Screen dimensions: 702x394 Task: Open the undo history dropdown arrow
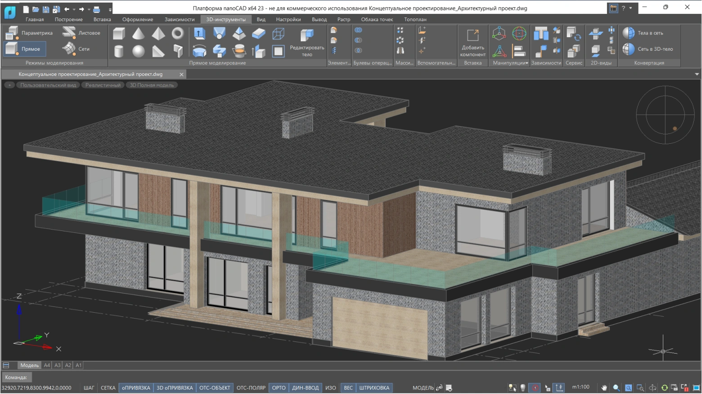[x=74, y=9]
